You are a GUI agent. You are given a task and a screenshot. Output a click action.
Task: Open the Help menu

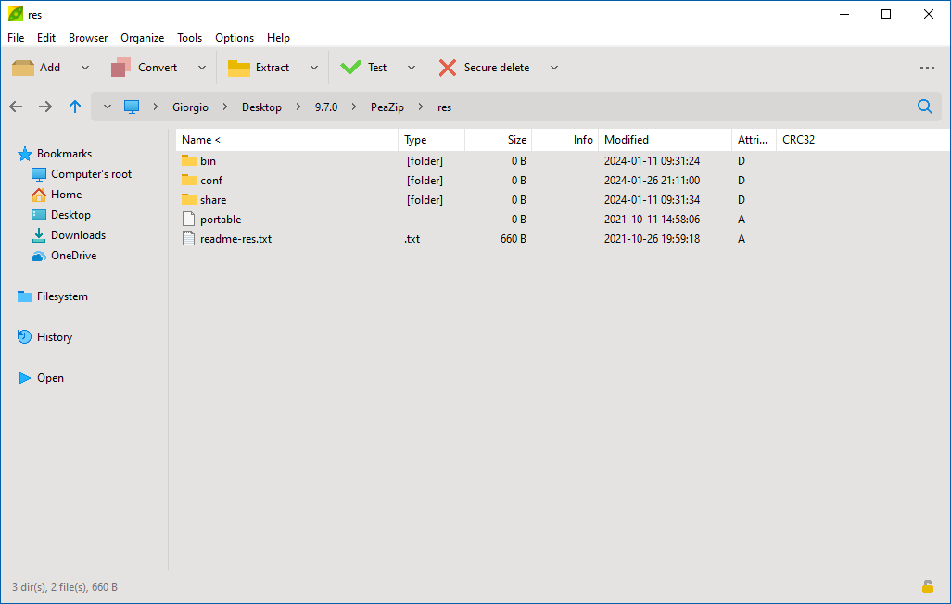coord(278,38)
